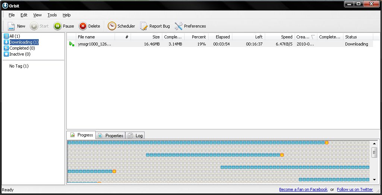Click Follow us on Twitter link
The image size is (382, 195).
coord(355,189)
